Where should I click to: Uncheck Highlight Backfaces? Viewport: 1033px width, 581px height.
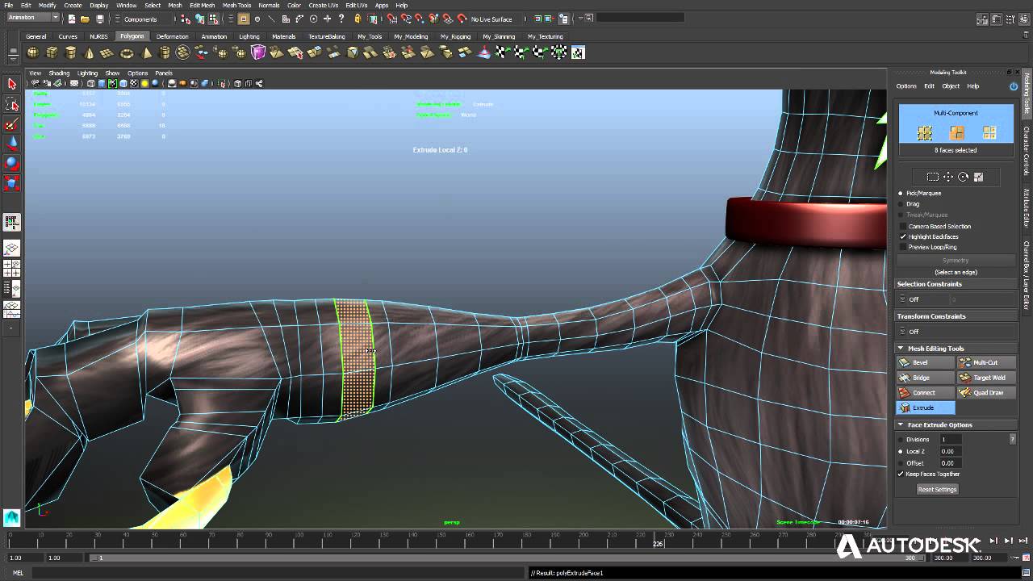pyautogui.click(x=903, y=237)
